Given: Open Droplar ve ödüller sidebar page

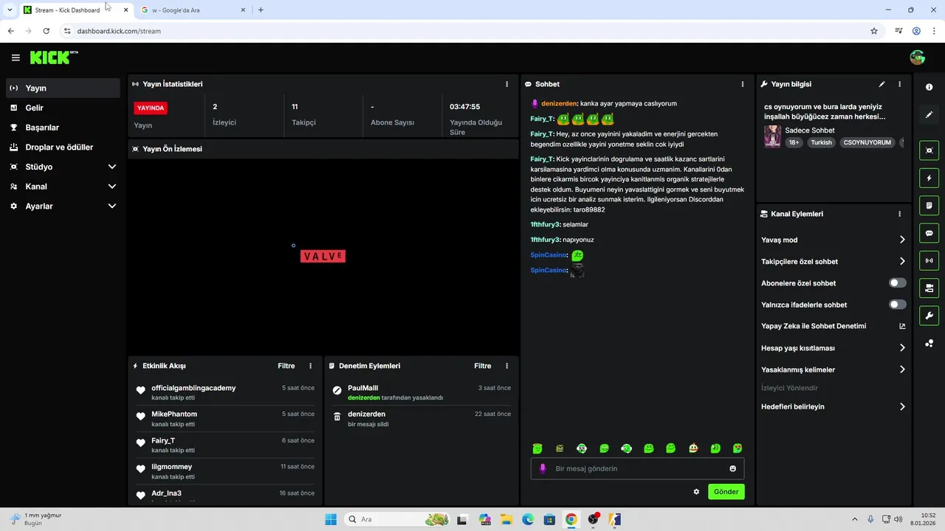Looking at the screenshot, I should [63, 147].
